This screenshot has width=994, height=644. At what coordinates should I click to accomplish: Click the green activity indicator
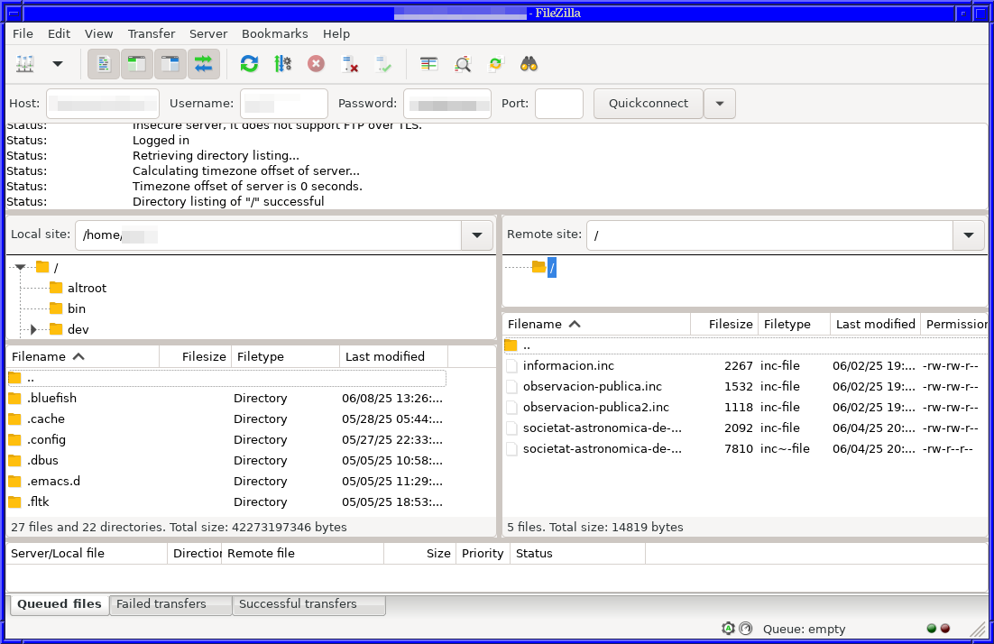[931, 628]
